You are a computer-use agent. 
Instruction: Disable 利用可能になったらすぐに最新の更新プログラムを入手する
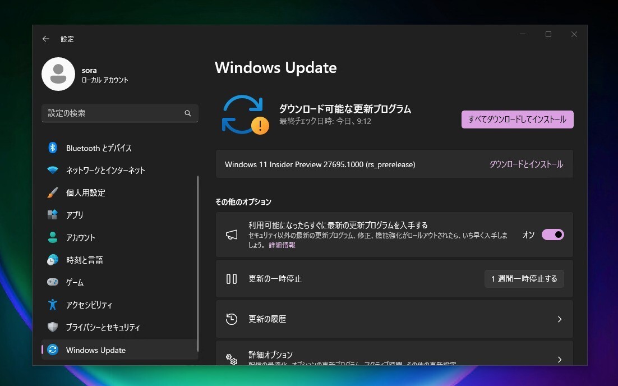click(552, 235)
